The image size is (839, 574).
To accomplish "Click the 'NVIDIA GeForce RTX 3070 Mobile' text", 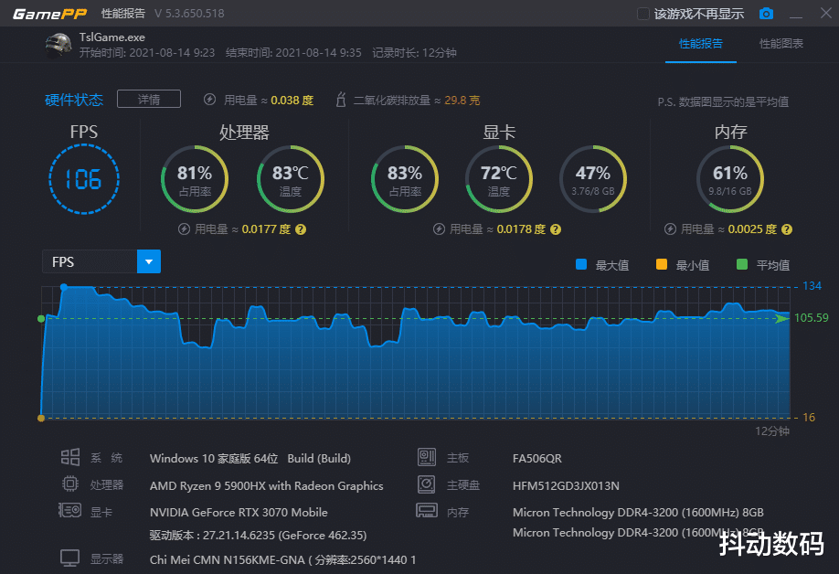I will click(x=239, y=513).
